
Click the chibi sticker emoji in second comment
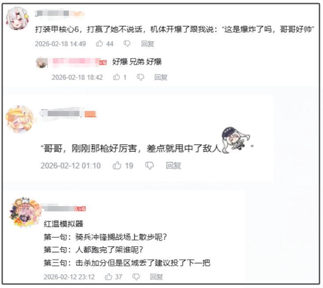(x=236, y=140)
